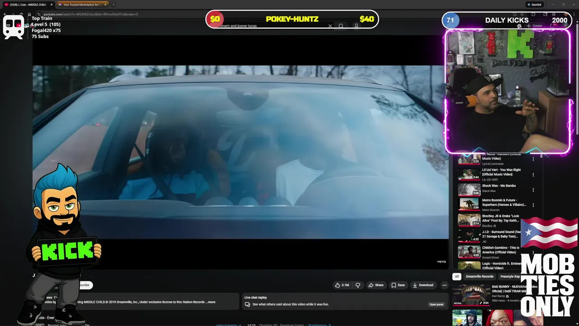Save the video to a playlist
The width and height of the screenshot is (579, 326).
click(x=398, y=285)
